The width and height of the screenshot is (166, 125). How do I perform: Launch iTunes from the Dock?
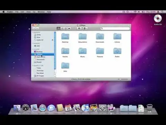pos(85,108)
